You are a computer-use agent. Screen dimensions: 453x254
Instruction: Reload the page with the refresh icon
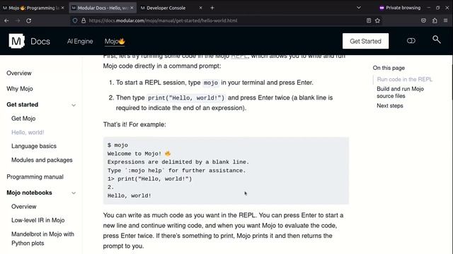coord(28,20)
